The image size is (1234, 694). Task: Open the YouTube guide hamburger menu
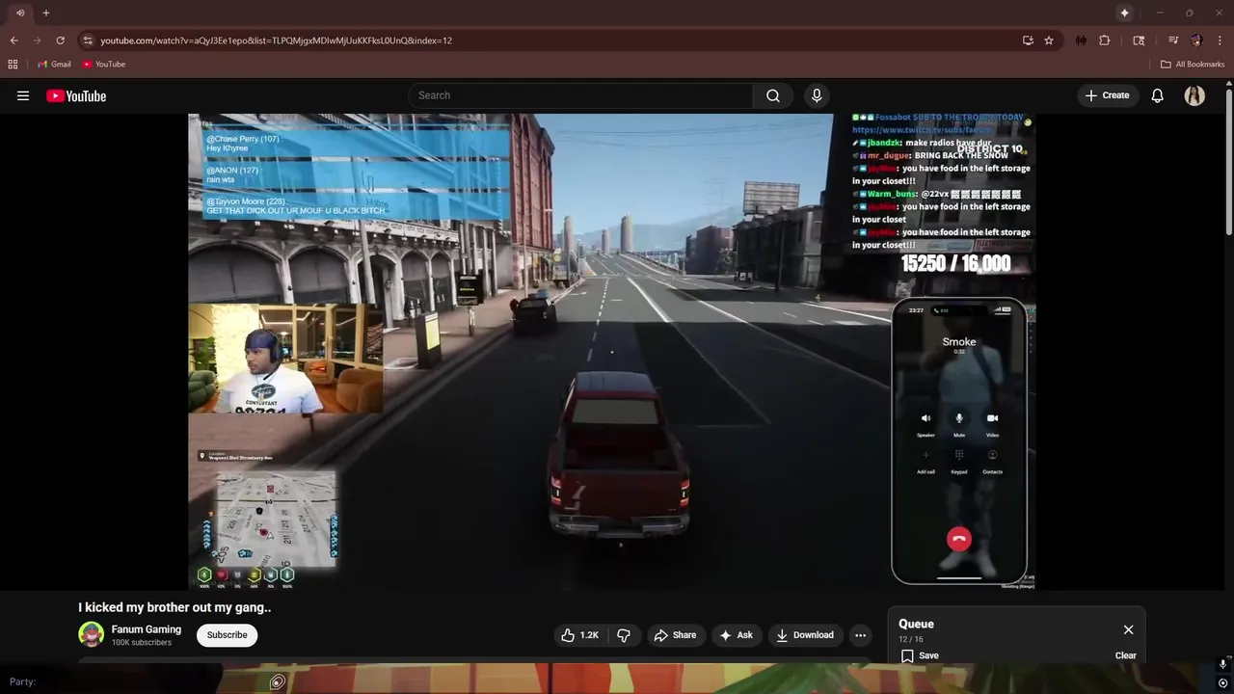(x=23, y=95)
